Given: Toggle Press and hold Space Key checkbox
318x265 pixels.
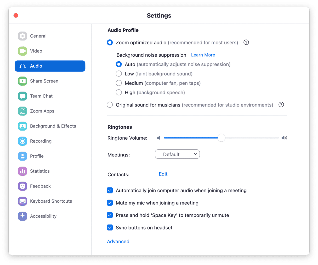Looking at the screenshot, I should point(110,215).
